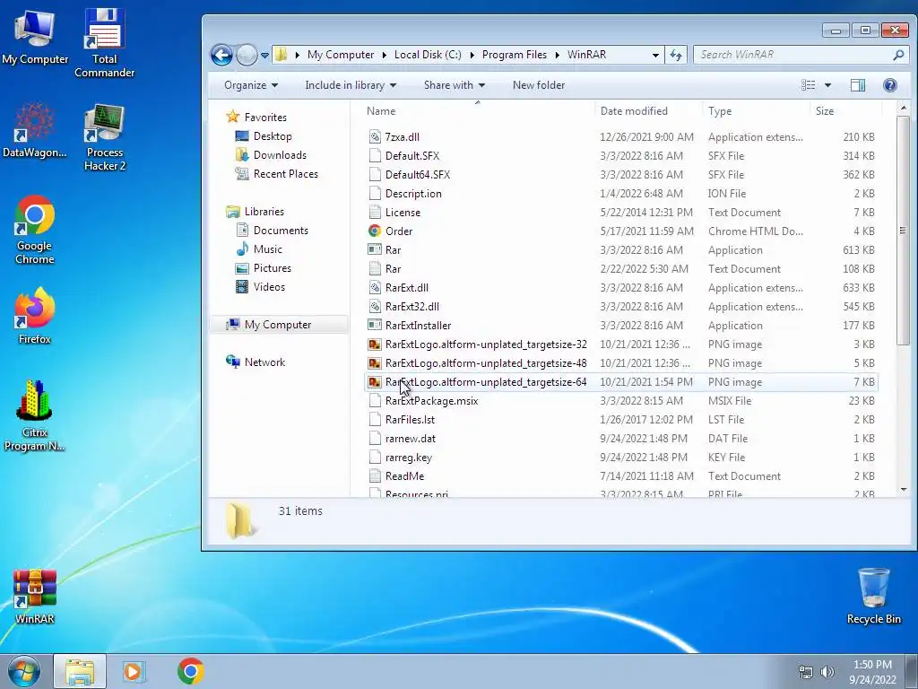Launch Chrome from the taskbar
918x689 pixels.
190,671
